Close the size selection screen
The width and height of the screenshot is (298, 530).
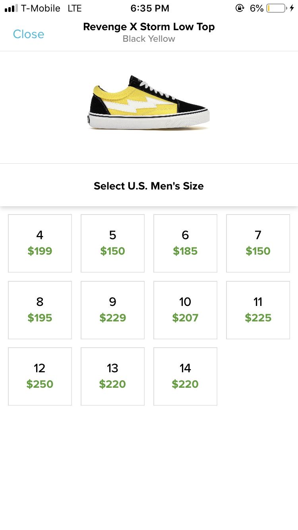(x=29, y=34)
